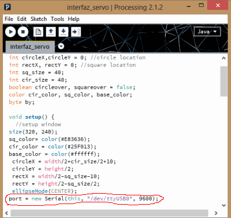The height and width of the screenshot is (218, 231).
Task: Open the Help menu
Action: pyautogui.click(x=74, y=19)
